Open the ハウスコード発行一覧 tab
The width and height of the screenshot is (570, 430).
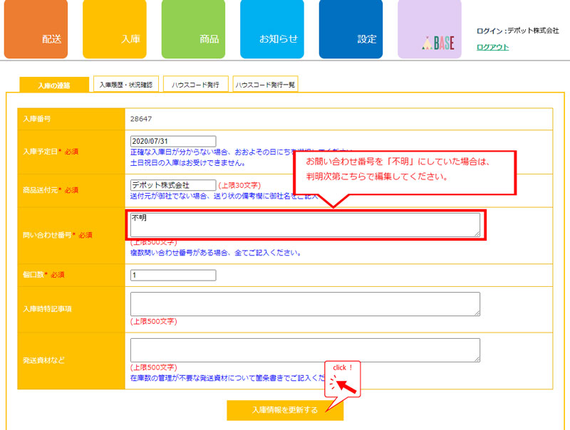coord(264,85)
